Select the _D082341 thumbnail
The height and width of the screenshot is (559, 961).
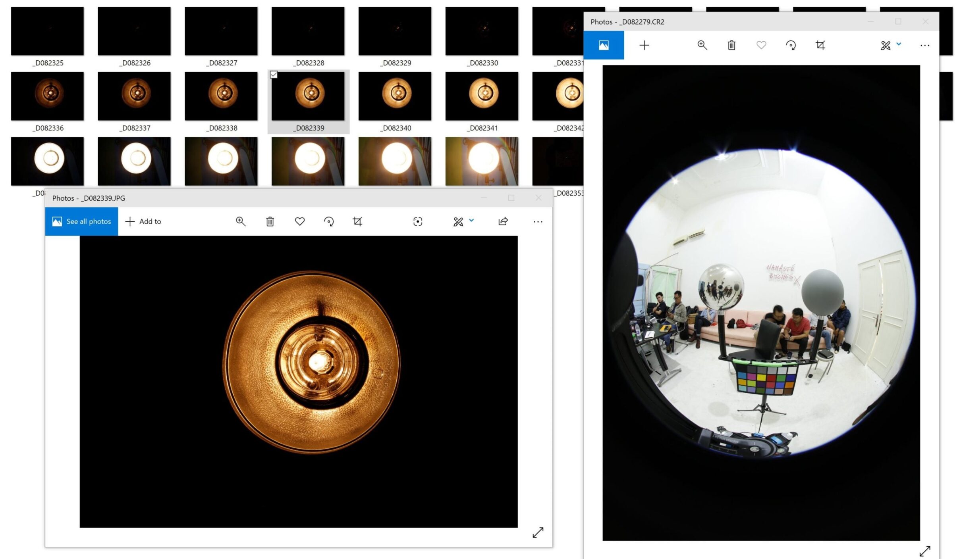[482, 96]
